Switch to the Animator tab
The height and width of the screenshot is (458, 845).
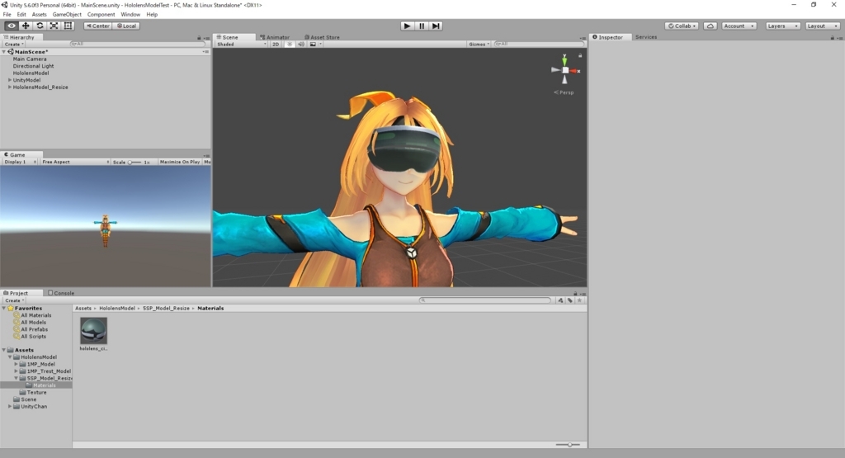coord(275,37)
